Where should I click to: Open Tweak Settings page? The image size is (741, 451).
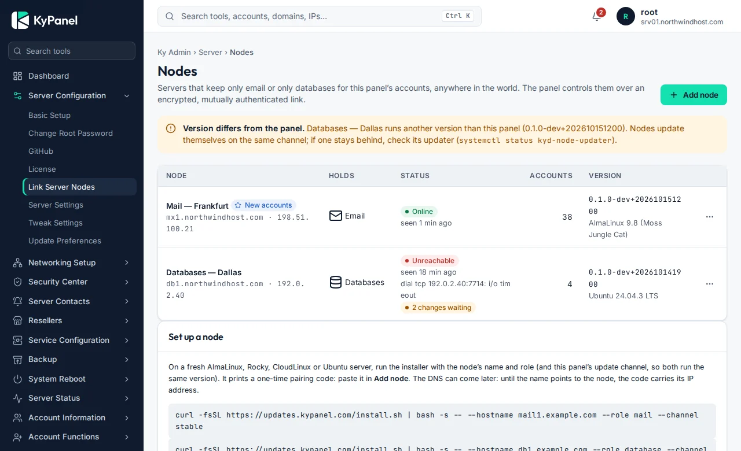click(x=79, y=223)
